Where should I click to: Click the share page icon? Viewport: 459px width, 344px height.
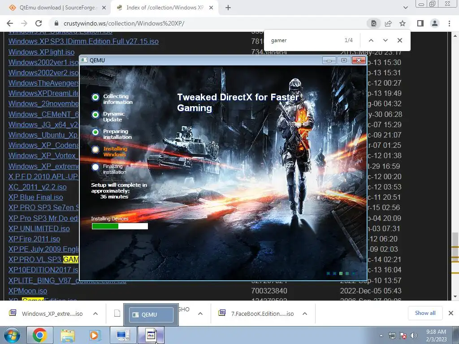[x=388, y=23]
